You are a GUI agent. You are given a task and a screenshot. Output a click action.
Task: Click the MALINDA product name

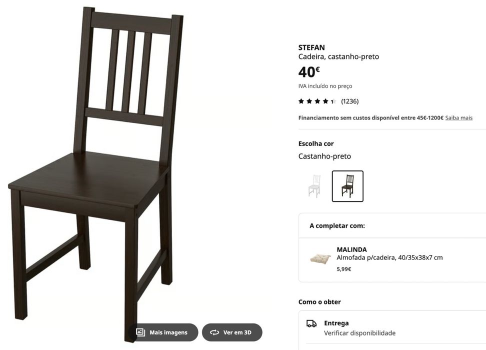point(351,249)
